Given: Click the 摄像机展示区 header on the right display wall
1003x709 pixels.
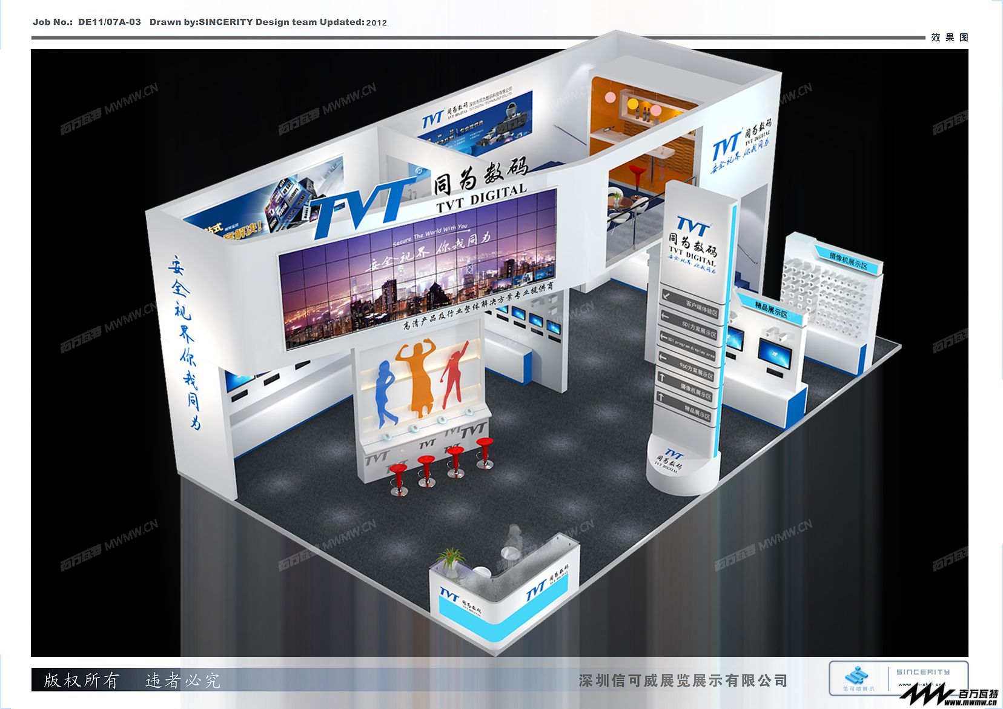Looking at the screenshot, I should pos(849,261).
